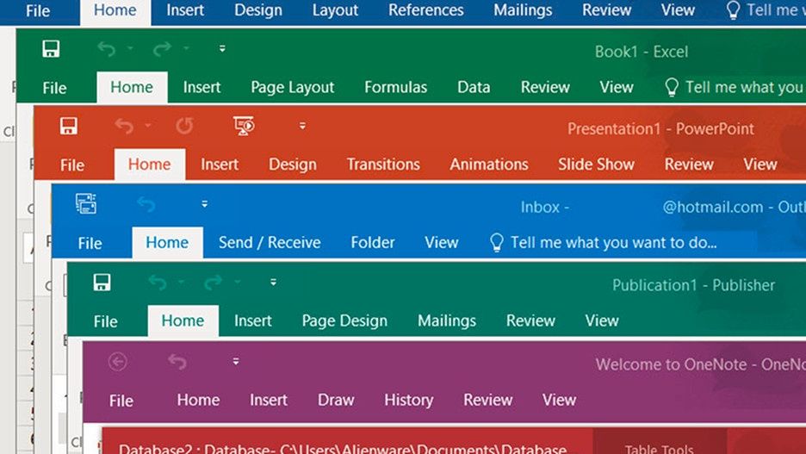Open Customize Quick Access Toolbar in Excel
The width and height of the screenshot is (806, 454).
click(x=222, y=48)
